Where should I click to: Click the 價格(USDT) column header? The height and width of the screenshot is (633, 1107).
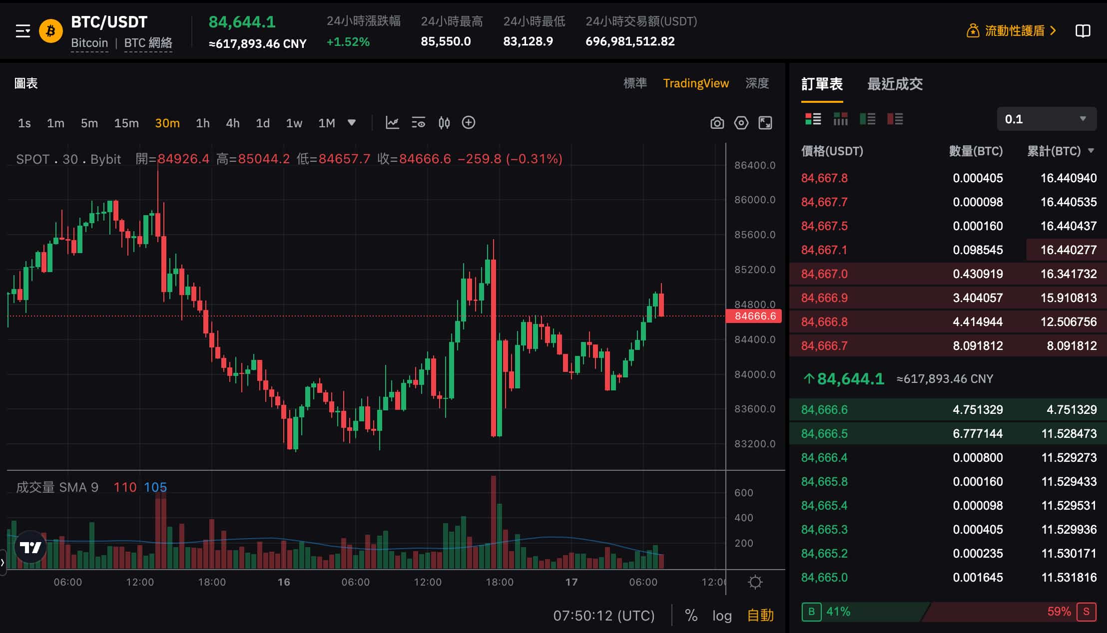[832, 151]
